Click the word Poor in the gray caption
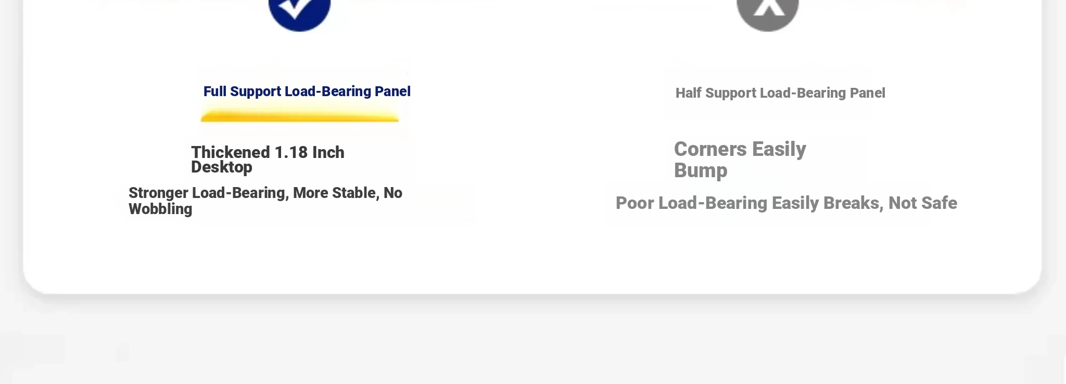1066x384 pixels. click(634, 203)
